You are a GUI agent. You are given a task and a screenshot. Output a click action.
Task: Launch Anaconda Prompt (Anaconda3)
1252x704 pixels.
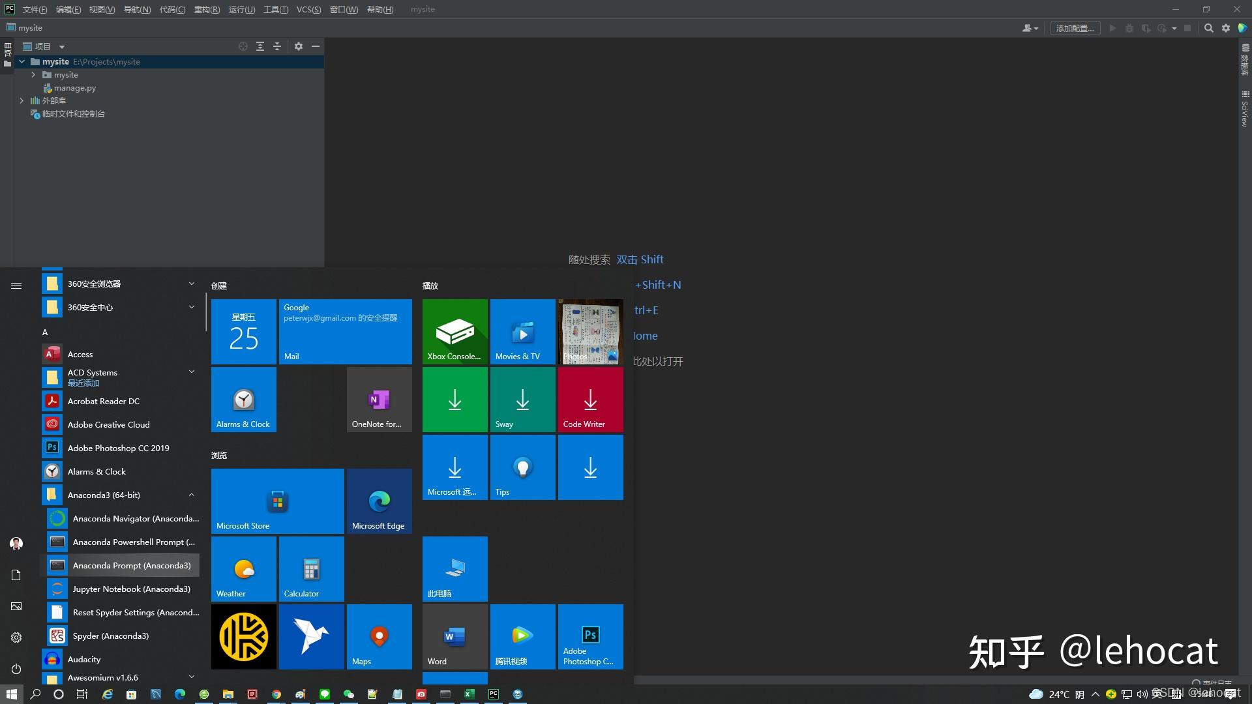(x=132, y=565)
